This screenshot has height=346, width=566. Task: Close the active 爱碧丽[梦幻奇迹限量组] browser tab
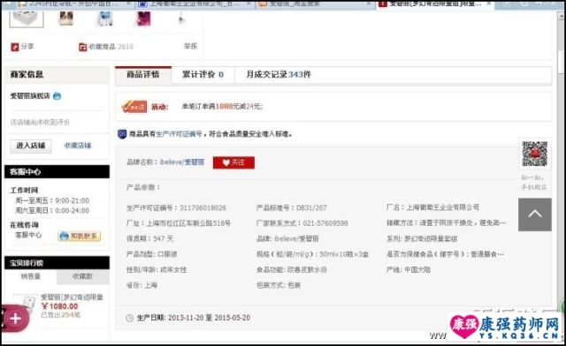pos(489,4)
